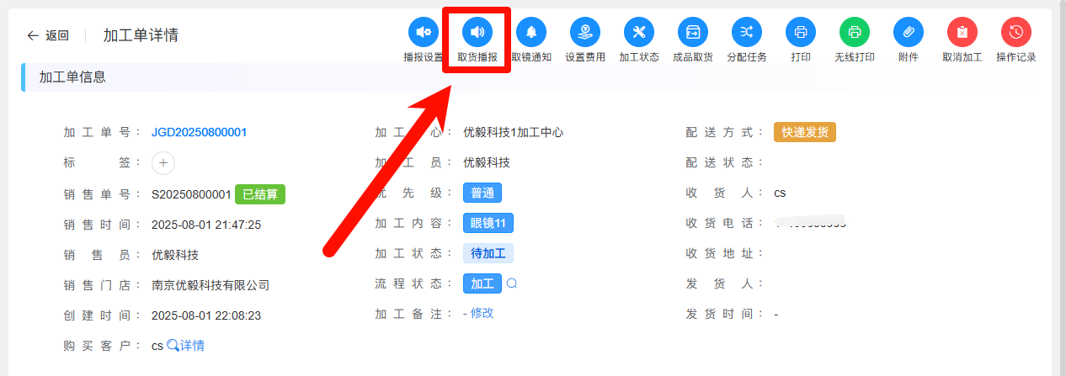The height and width of the screenshot is (376, 1066).
Task: Click the 加工状态 tools icon
Action: [x=639, y=33]
